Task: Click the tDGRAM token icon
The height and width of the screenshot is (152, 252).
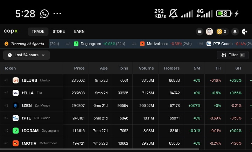Action: point(16,131)
